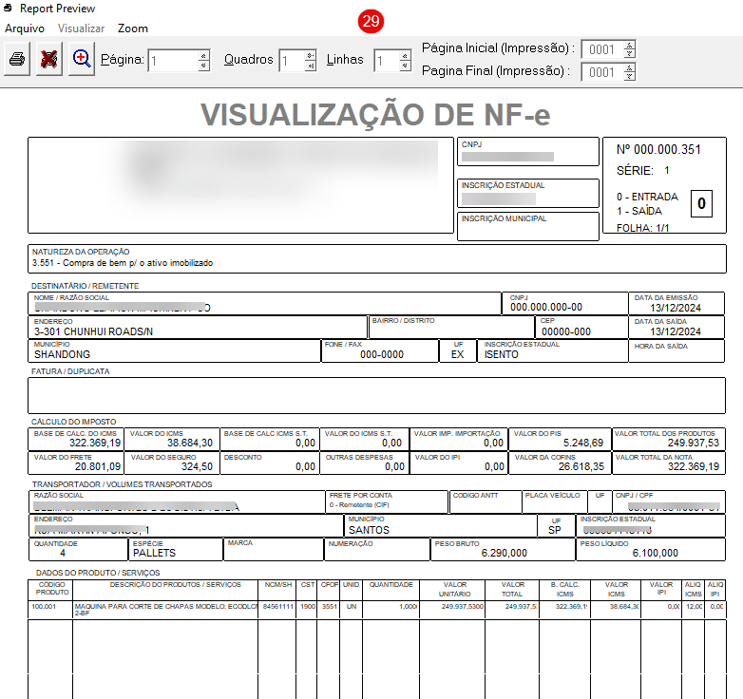Click frete por conta 0 - Remetente (CIF)
This screenshot has width=743, height=699.
359,505
